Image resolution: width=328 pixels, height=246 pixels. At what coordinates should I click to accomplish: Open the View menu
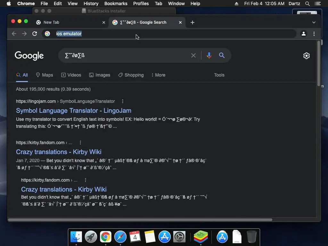(x=73, y=4)
